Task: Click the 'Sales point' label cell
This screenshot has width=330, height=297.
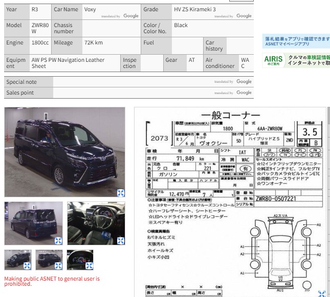Action: tap(29, 93)
